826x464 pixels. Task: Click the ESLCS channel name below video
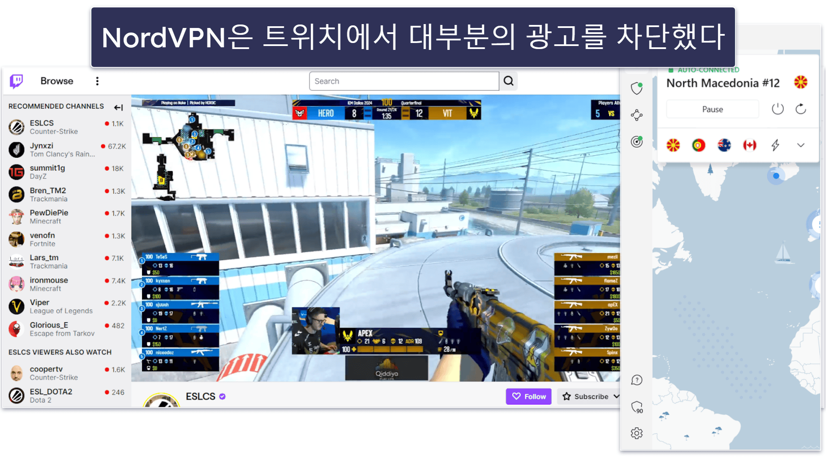[x=200, y=396]
